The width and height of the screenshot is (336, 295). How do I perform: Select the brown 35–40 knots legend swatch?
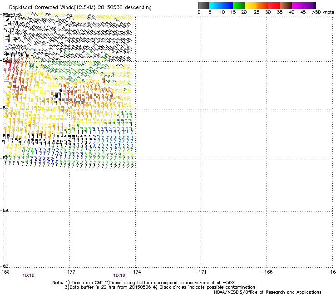[286, 5]
